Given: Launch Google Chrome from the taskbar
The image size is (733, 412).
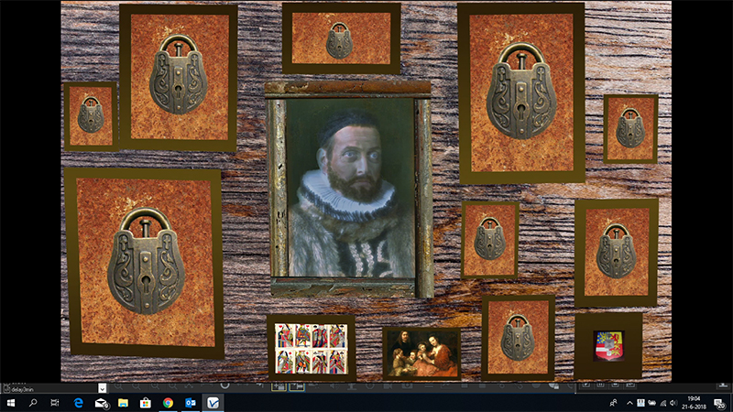Looking at the screenshot, I should point(168,403).
